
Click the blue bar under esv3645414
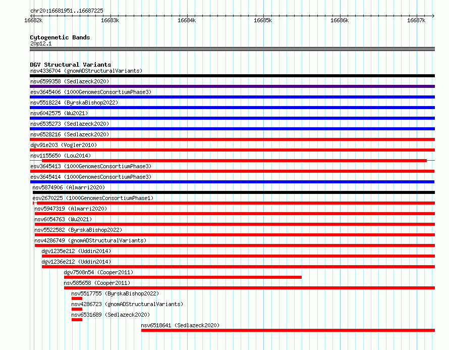[x=232, y=182]
